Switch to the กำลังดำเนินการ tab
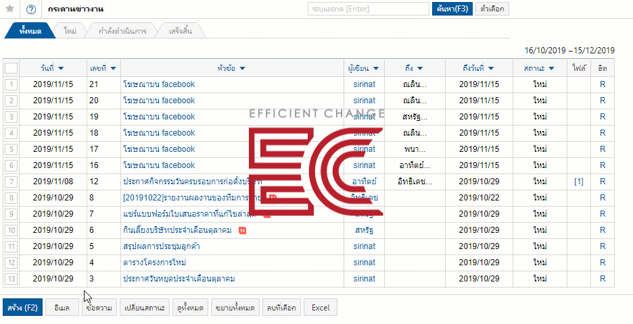 (x=122, y=31)
